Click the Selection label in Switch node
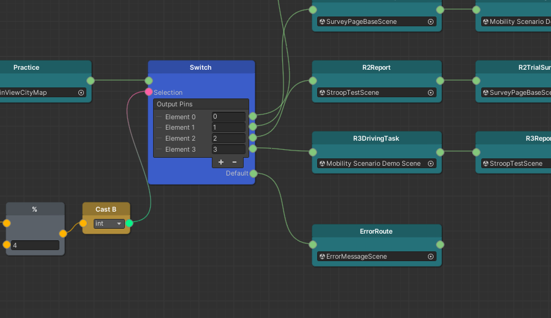 click(x=168, y=93)
